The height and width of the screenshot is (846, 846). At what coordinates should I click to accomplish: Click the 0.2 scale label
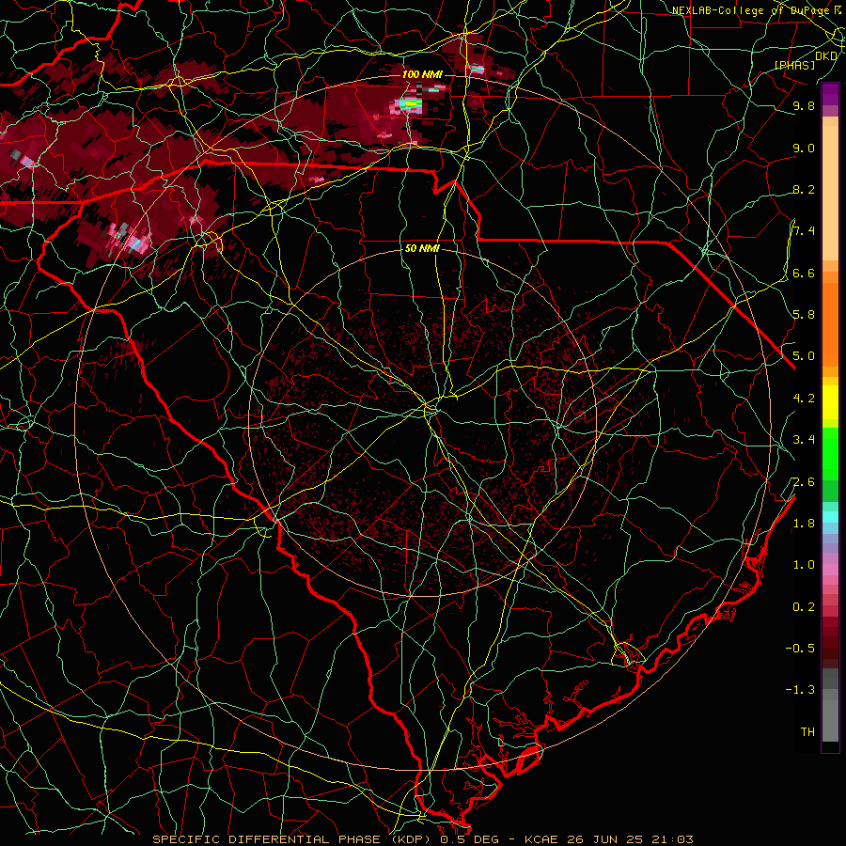tap(804, 606)
